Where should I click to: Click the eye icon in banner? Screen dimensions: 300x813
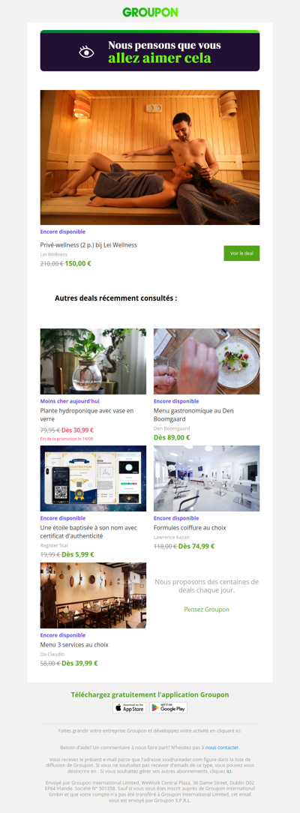pos(86,52)
